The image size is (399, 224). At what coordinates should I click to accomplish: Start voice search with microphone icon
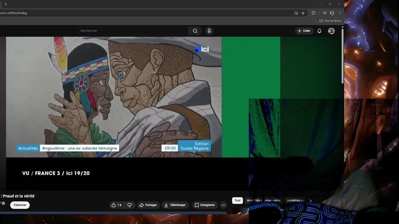pos(209,31)
